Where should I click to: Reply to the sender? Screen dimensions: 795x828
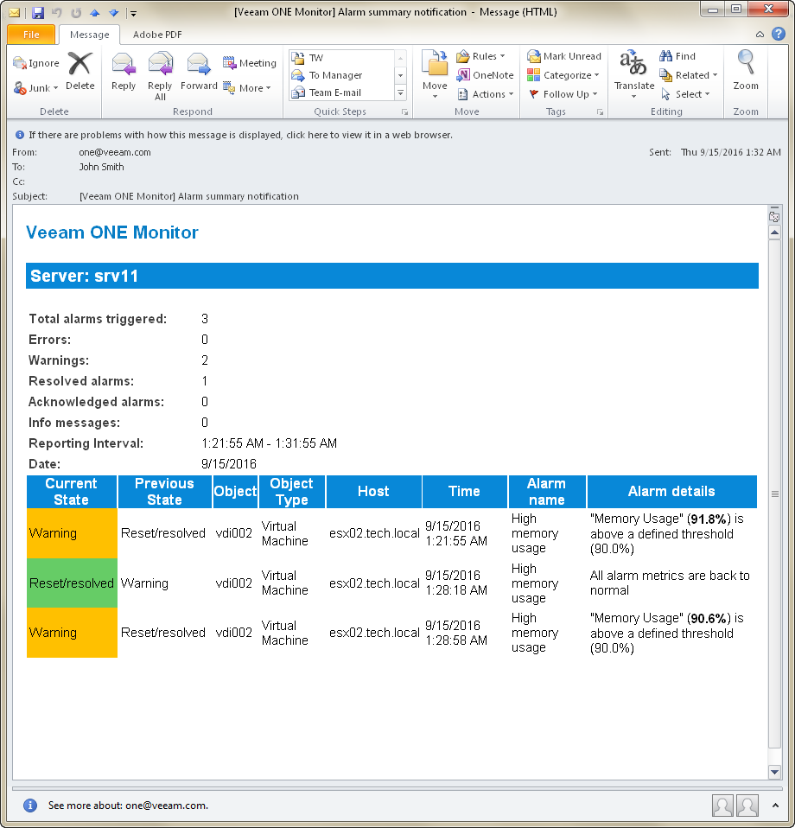124,71
